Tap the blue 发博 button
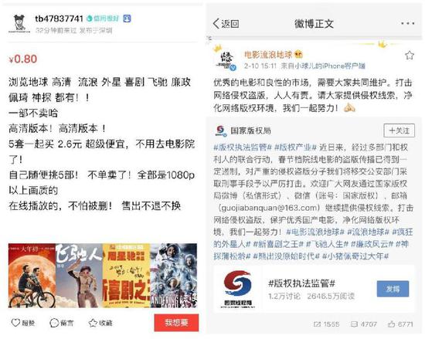 click(x=393, y=289)
